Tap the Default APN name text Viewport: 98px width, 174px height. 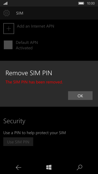pyautogui.click(x=27, y=42)
